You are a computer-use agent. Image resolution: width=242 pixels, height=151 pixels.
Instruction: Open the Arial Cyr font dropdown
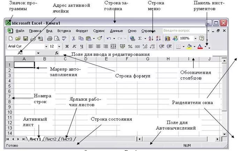(46, 46)
